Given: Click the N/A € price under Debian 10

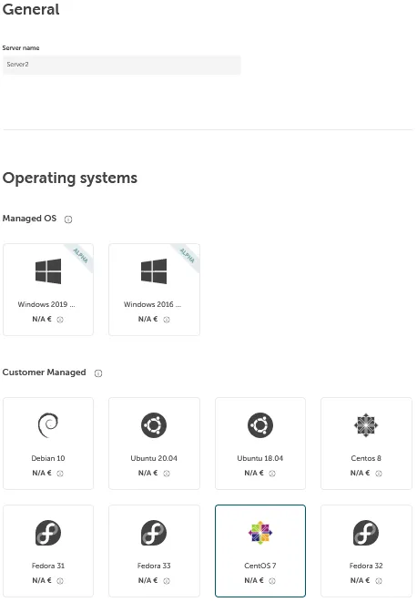Looking at the screenshot, I should [x=42, y=473].
